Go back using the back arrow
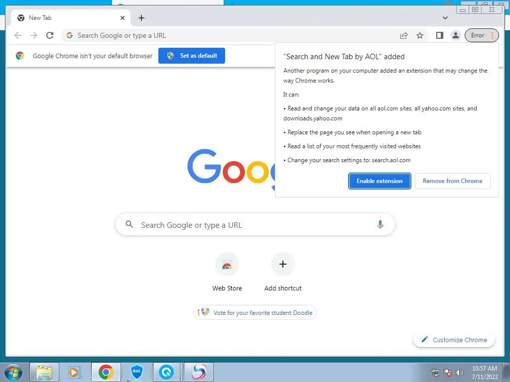 tap(18, 35)
